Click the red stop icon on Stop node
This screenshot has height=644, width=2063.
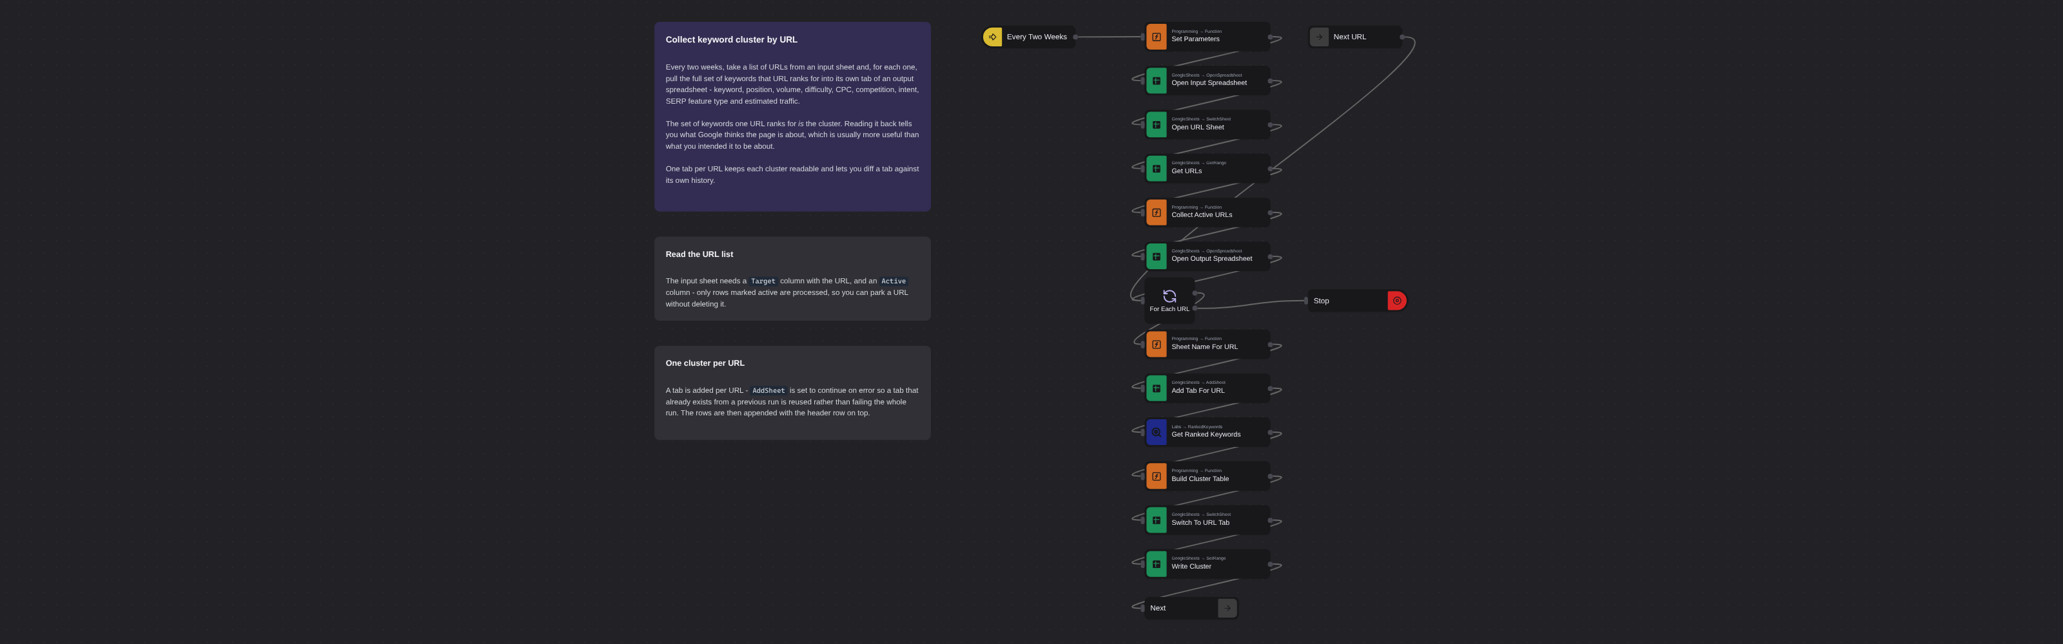pos(1396,301)
